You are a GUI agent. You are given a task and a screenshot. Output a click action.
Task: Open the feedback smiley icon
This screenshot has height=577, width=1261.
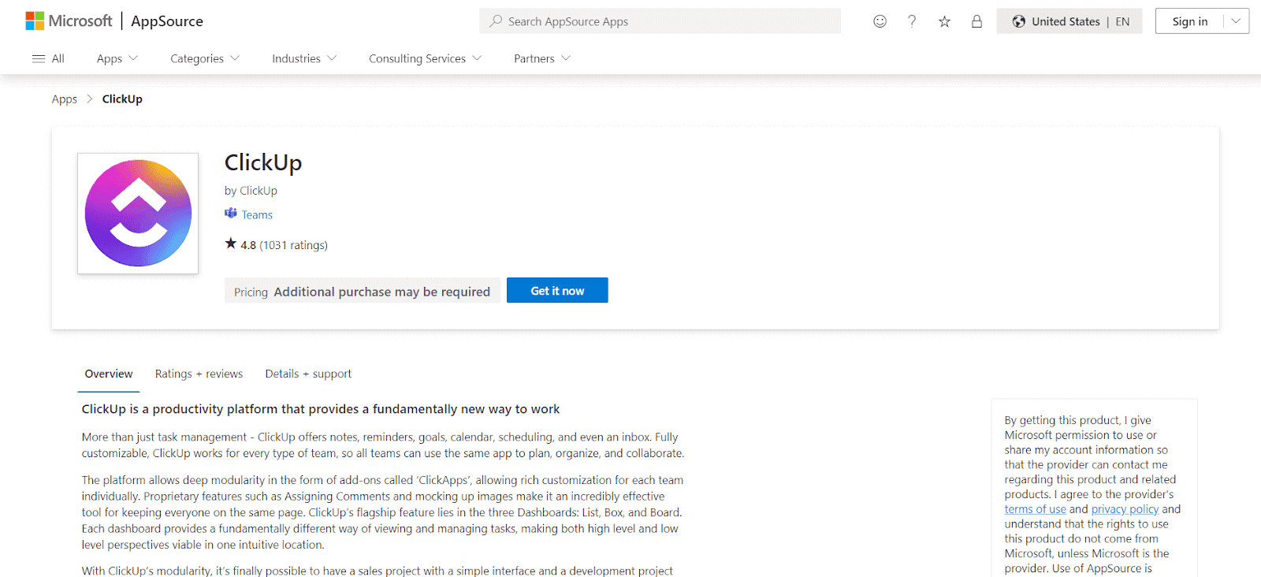coord(880,21)
